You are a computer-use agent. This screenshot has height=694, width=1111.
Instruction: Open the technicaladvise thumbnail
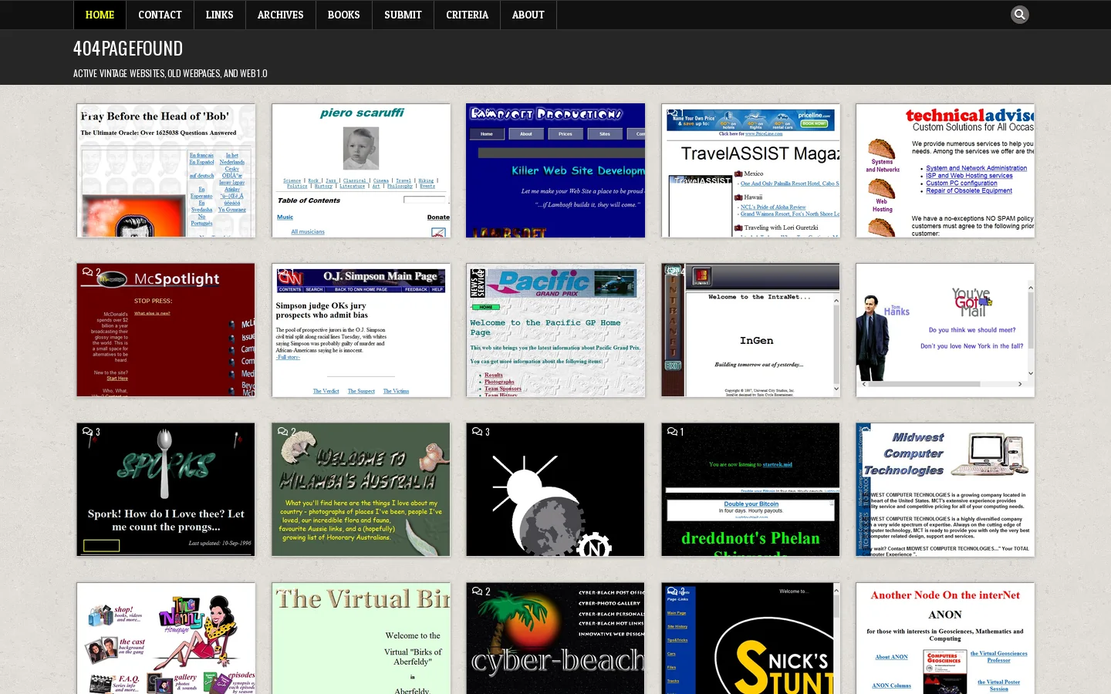coord(945,170)
